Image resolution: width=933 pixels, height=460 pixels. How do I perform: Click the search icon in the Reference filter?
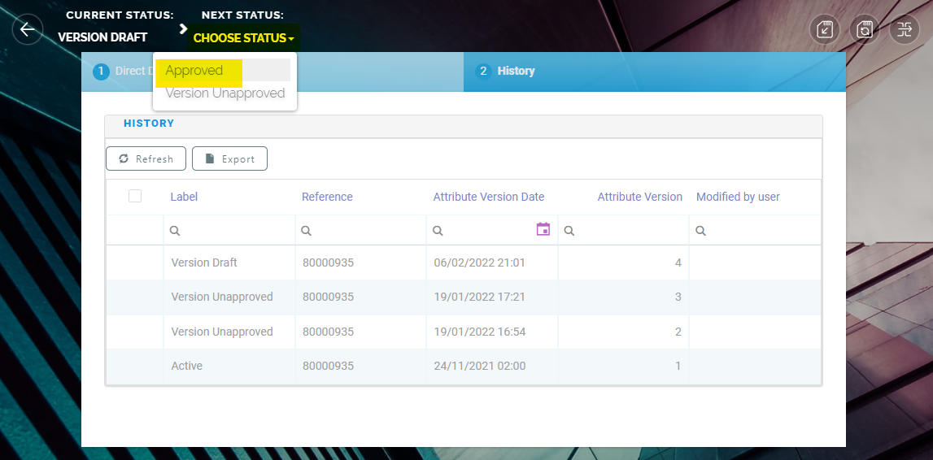click(307, 231)
